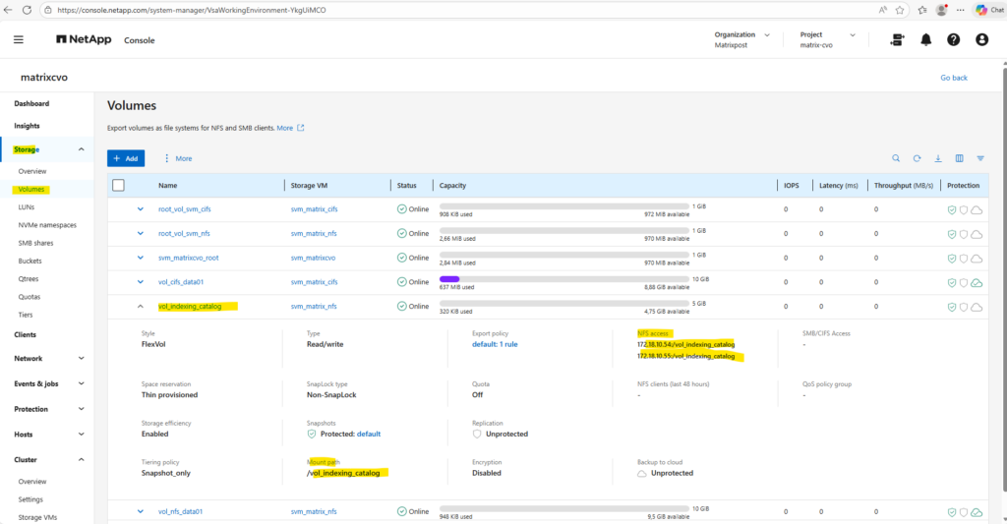Click the notifications bell icon
Viewport: 1007px width, 524px height.
point(925,40)
